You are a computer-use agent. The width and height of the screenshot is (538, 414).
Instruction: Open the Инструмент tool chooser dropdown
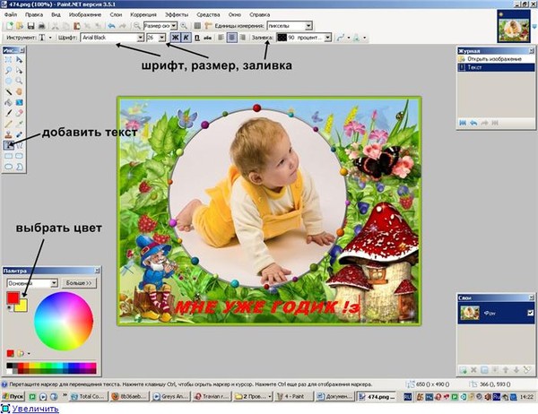50,38
